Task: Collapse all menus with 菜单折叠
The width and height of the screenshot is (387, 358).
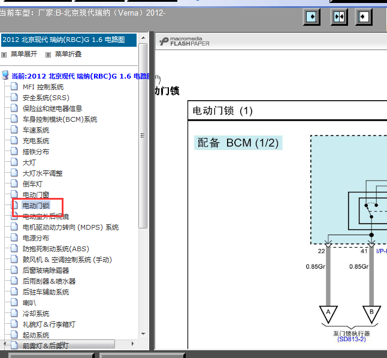Action: tap(68, 54)
